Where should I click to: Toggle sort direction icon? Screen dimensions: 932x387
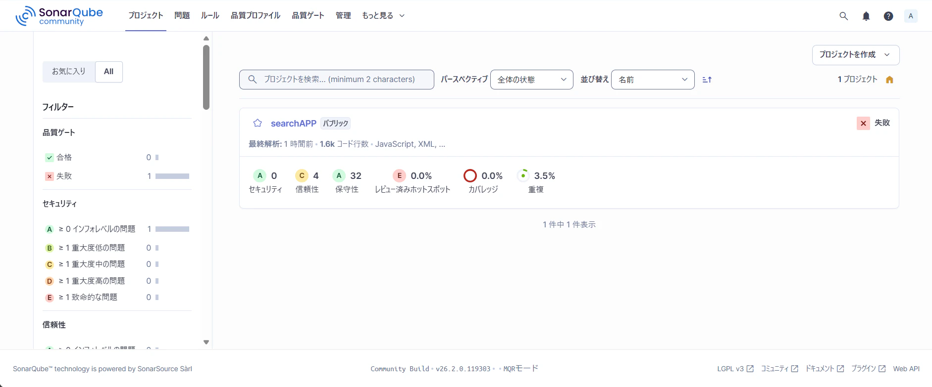707,80
